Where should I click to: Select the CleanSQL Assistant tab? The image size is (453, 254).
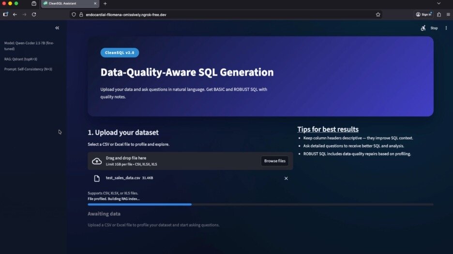70,4
